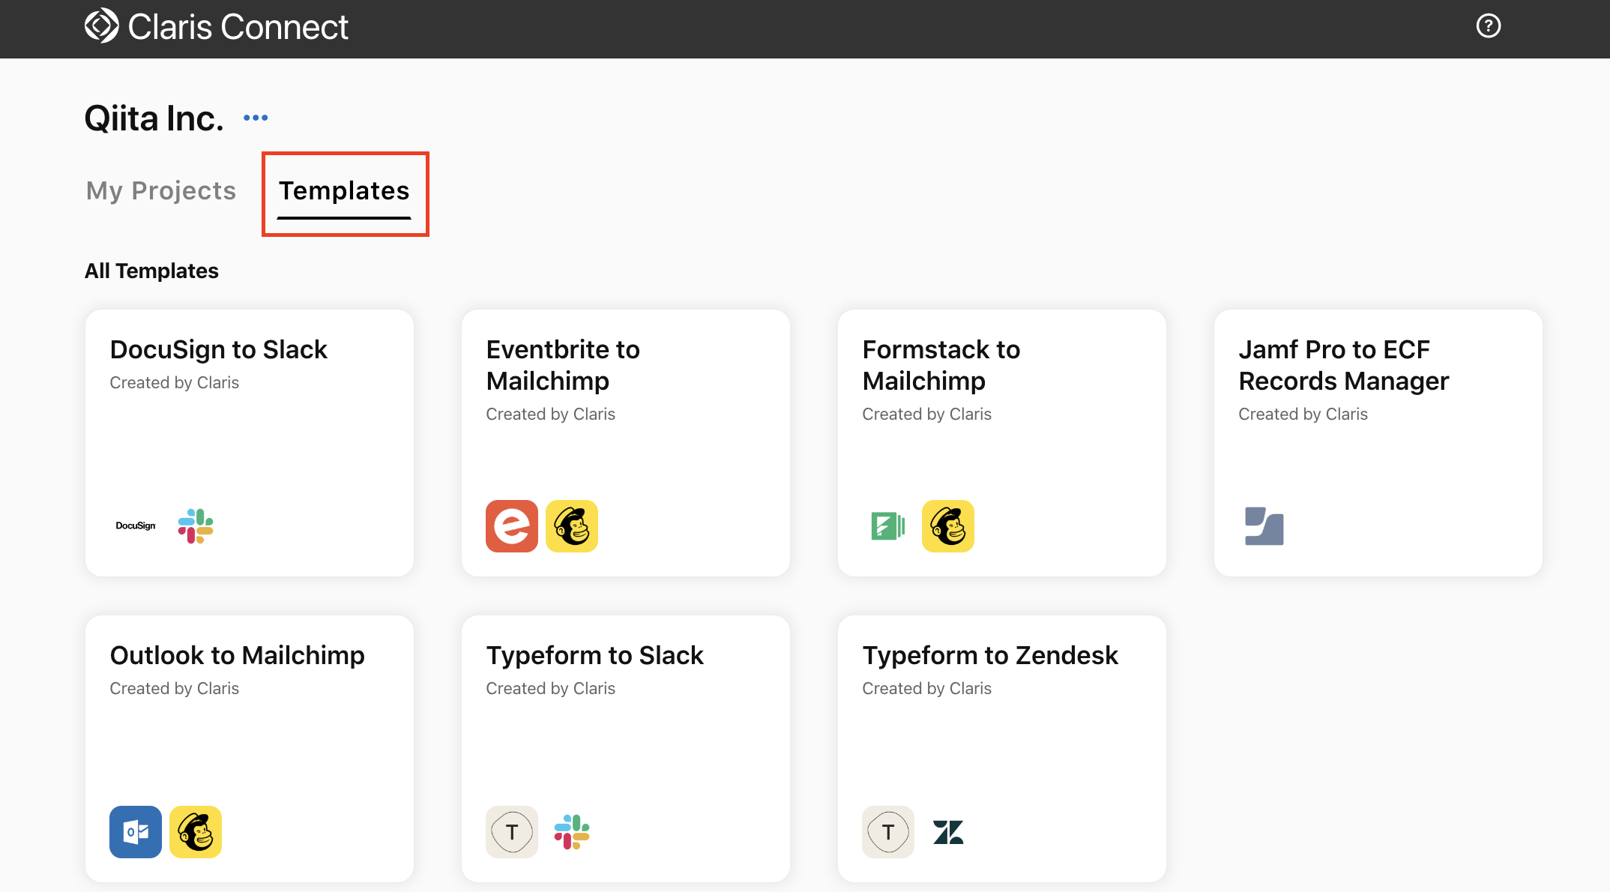
Task: Click Typeform icon in Typeform to Zendesk card
Action: click(x=888, y=832)
